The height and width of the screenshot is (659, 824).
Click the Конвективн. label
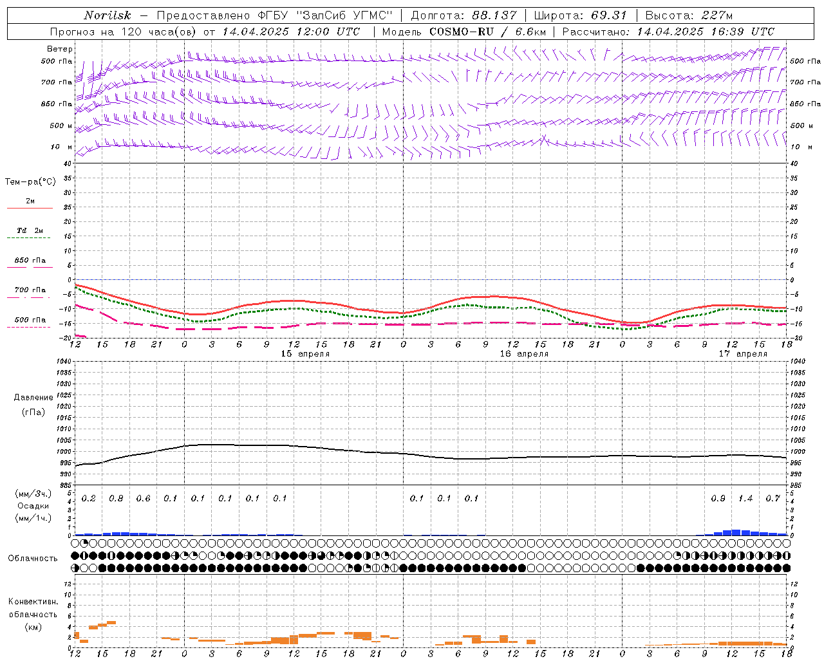[x=33, y=602]
